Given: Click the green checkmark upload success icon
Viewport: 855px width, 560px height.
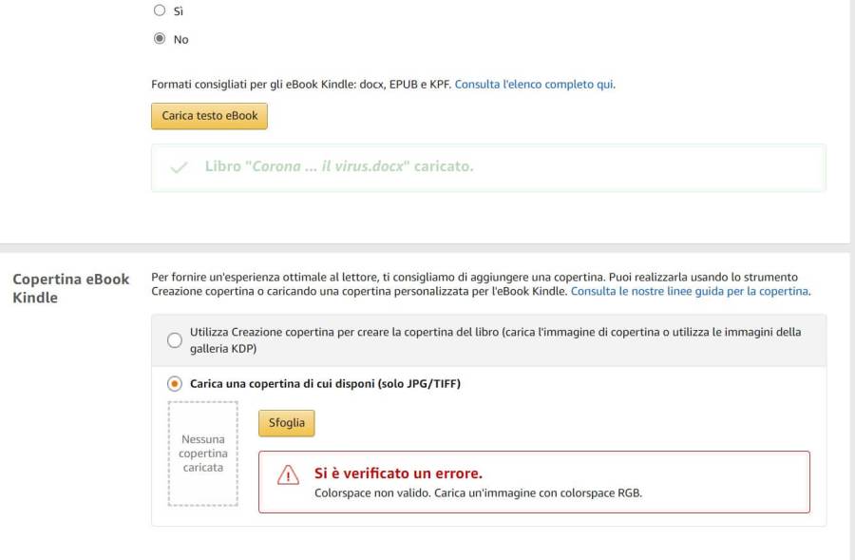Looking at the screenshot, I should click(x=178, y=167).
